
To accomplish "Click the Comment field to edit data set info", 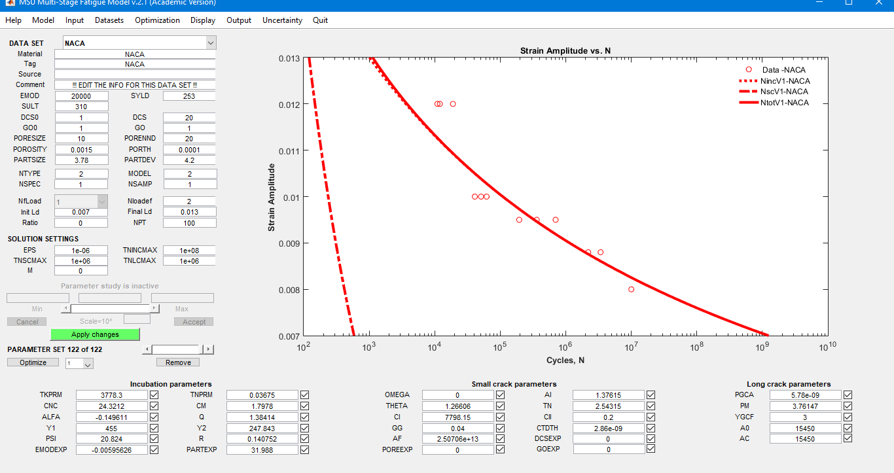I will (x=135, y=85).
